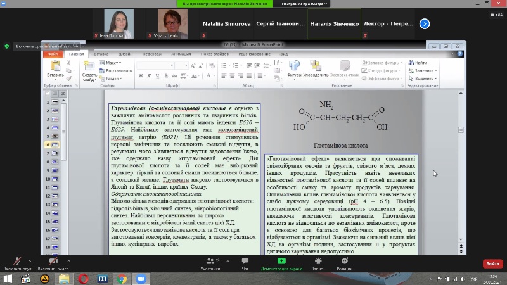
Task: Start Демонстрация экрана screen sharing
Action: (x=281, y=261)
